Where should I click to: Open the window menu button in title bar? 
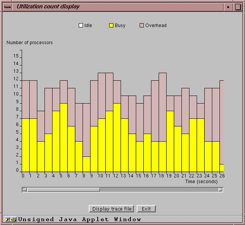pos(7,7)
